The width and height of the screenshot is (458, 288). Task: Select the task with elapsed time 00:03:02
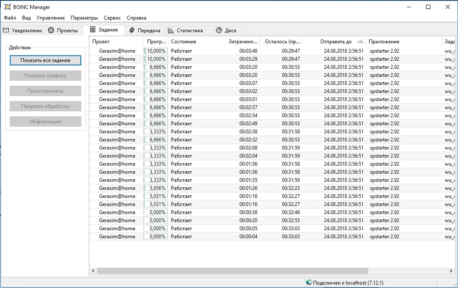click(x=272, y=91)
